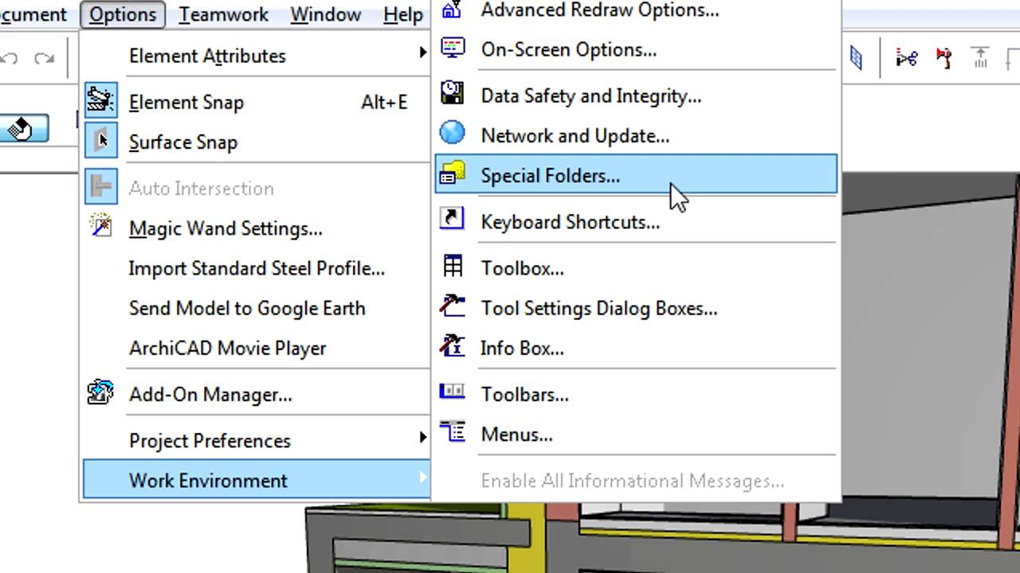Image resolution: width=1020 pixels, height=573 pixels.
Task: Open the Help menu
Action: pos(403,14)
